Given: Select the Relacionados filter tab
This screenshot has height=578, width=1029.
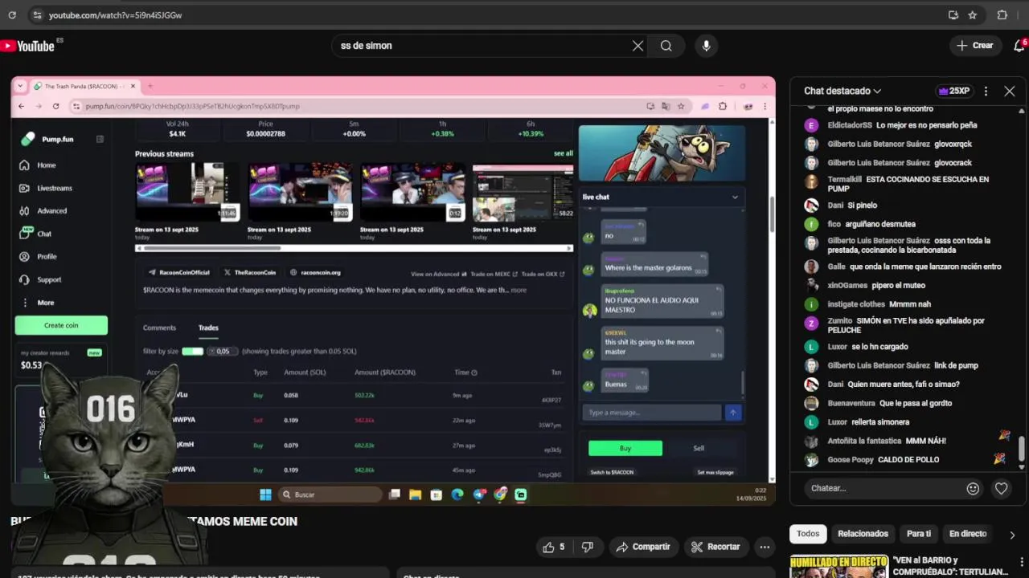Looking at the screenshot, I should (x=863, y=534).
